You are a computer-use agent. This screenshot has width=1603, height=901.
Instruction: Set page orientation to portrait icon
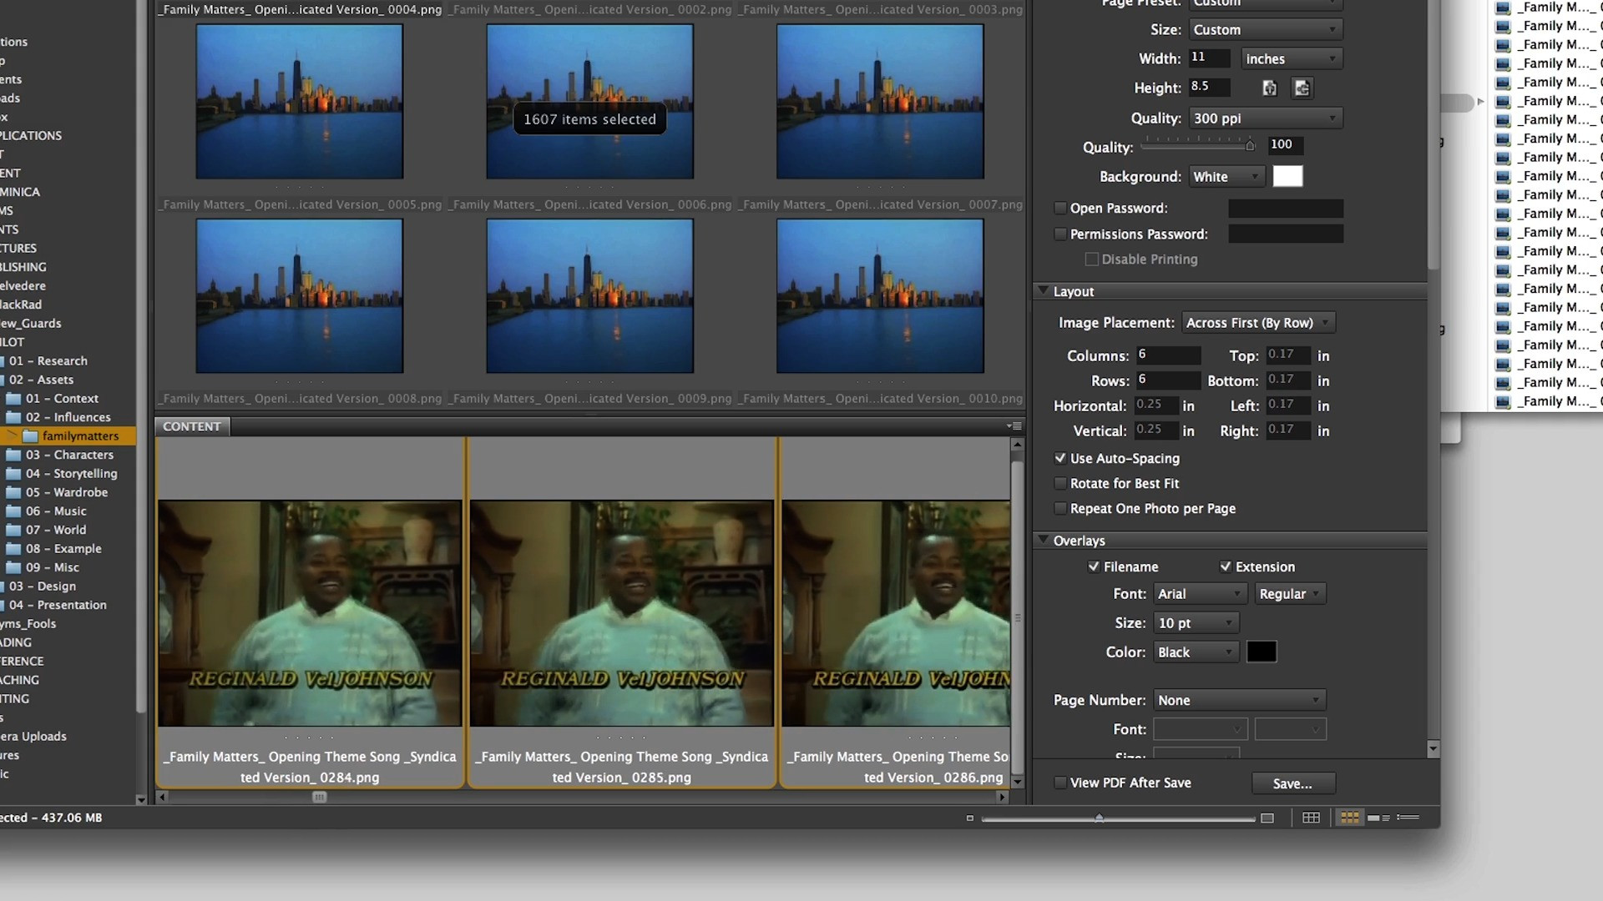coord(1269,88)
